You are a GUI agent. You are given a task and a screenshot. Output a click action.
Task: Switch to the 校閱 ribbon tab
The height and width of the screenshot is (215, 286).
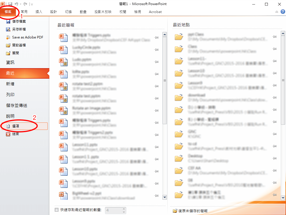[123, 12]
